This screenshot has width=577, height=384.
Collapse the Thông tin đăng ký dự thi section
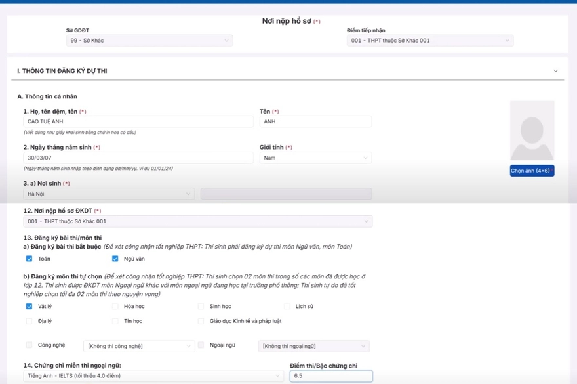click(555, 71)
